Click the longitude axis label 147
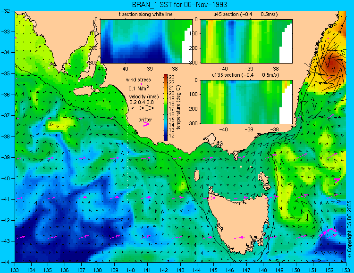The width and height of the screenshot is (354, 273). click(246, 270)
